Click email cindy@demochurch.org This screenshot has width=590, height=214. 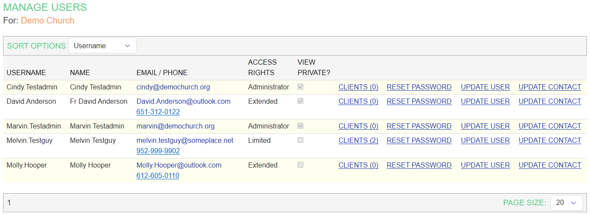click(173, 87)
